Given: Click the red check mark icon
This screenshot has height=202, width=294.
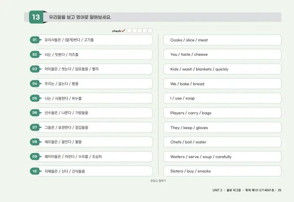Looking at the screenshot, I should [x=123, y=31].
